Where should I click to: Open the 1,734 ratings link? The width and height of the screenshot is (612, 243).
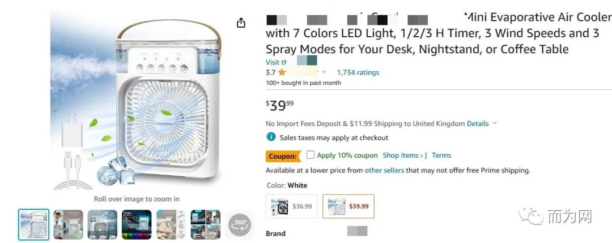(358, 72)
